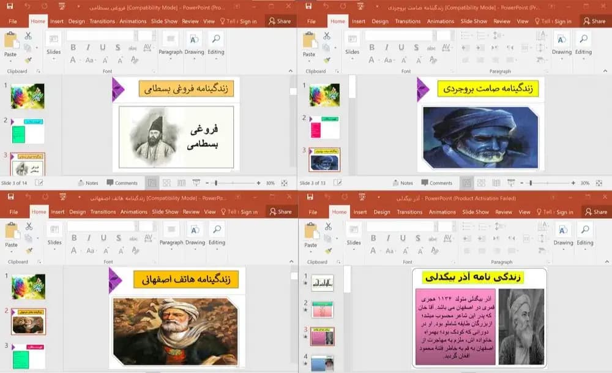This screenshot has width=612, height=373.
Task: Click Line Spacing icon in Azar Bigdeli window
Action: coord(498,226)
